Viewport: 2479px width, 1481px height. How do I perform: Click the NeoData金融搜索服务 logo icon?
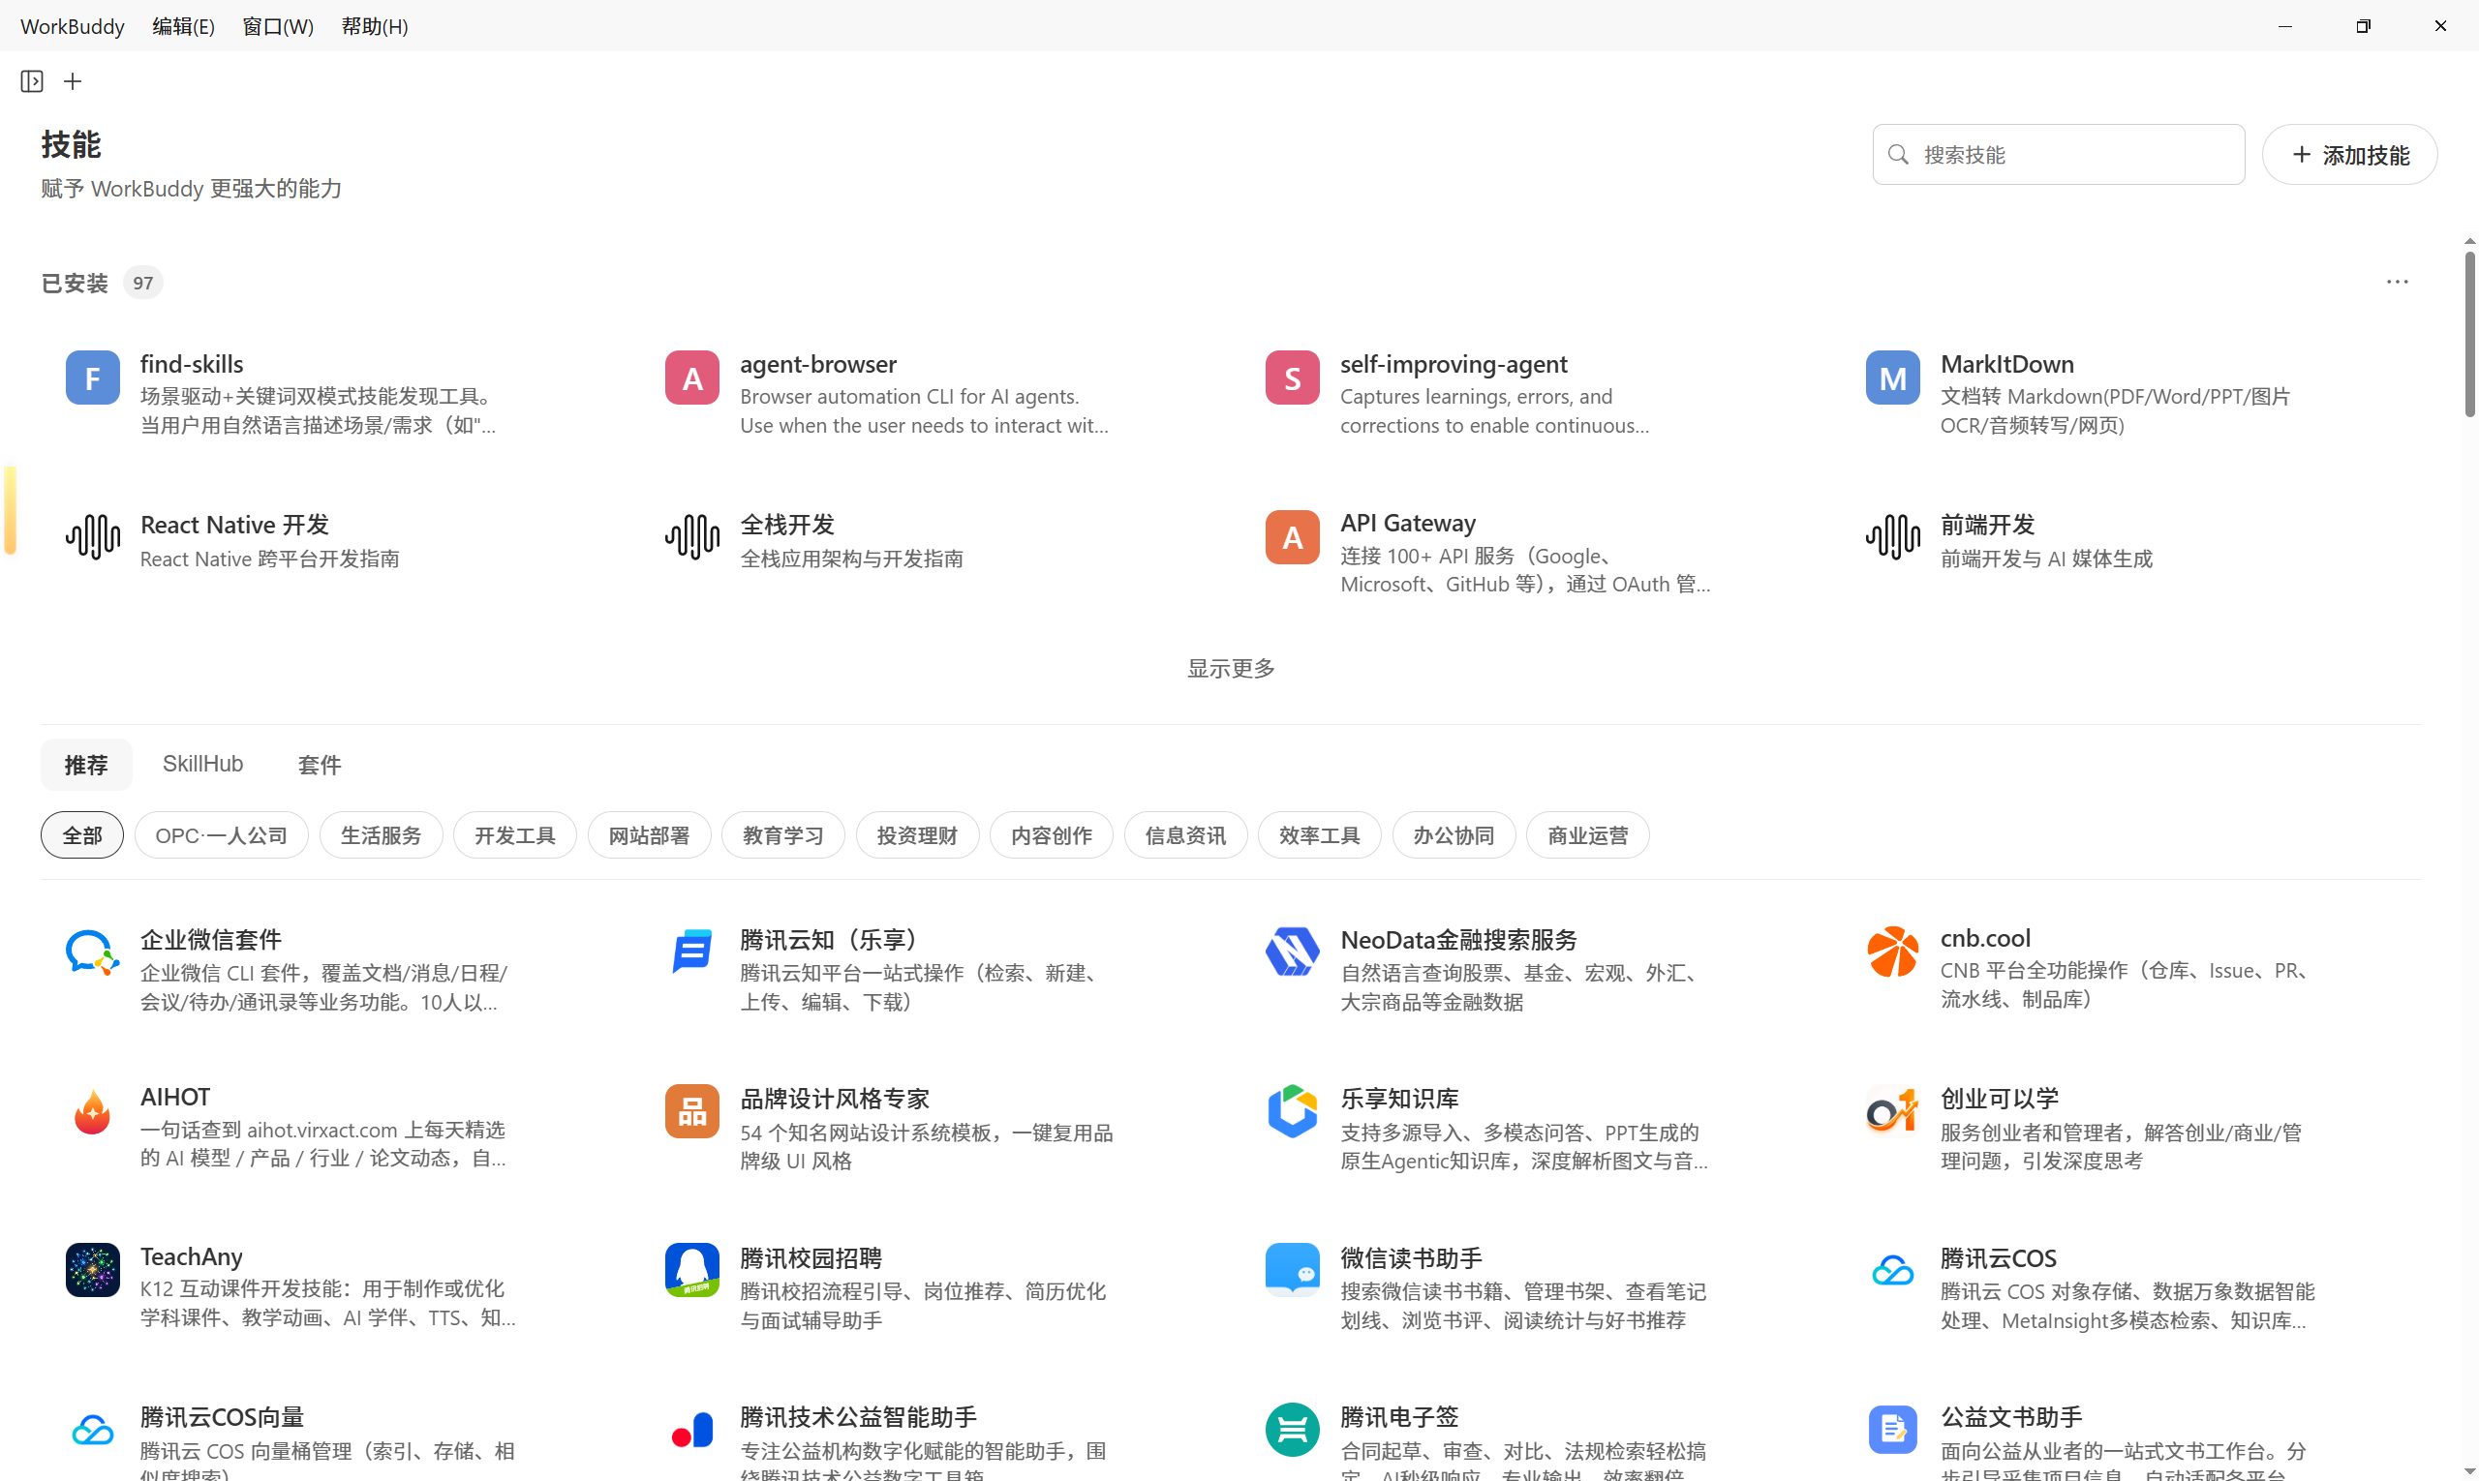pyautogui.click(x=1292, y=952)
